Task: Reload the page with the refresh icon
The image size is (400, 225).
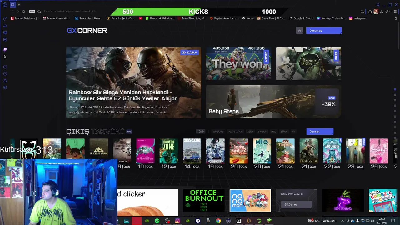Action: (23, 12)
